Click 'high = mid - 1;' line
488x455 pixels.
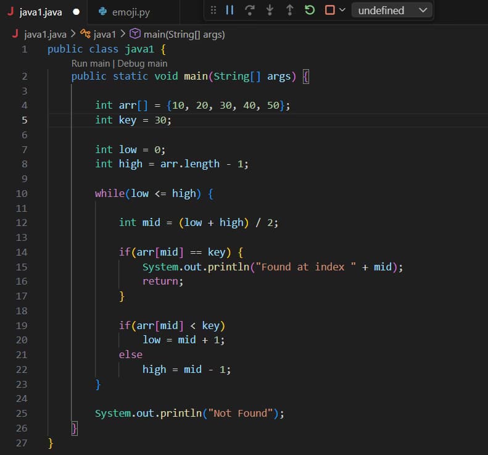coord(187,370)
